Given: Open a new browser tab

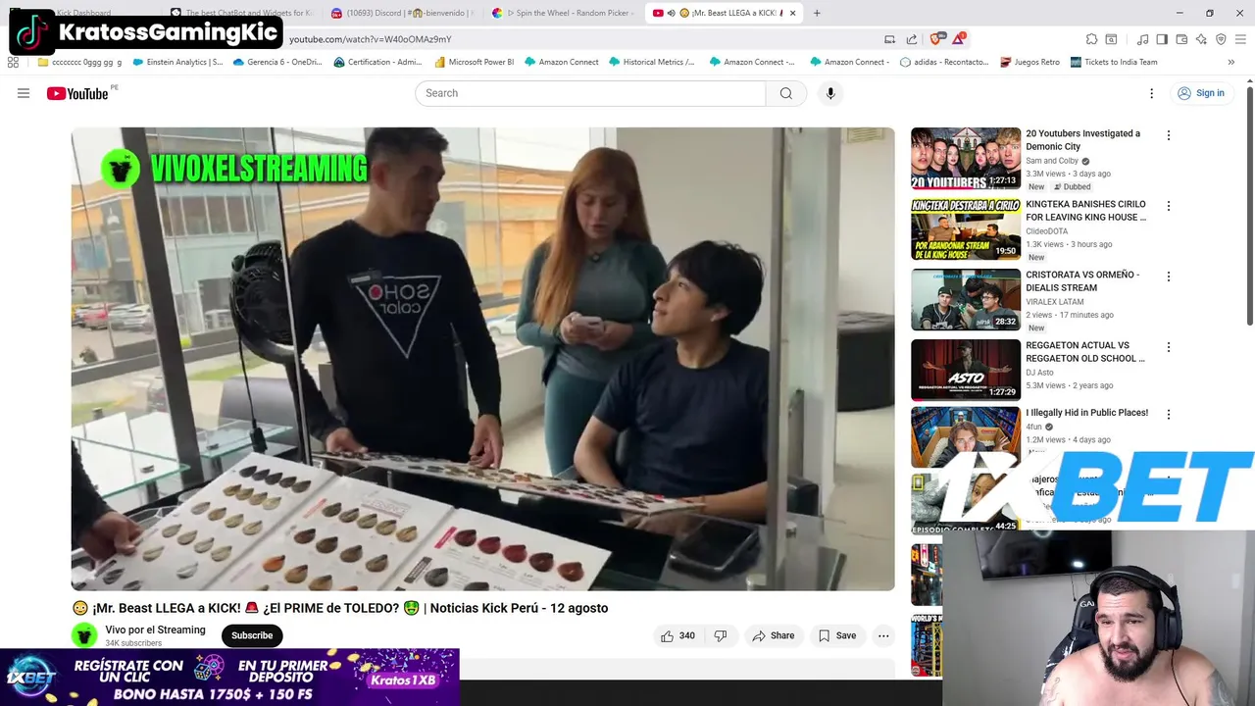Looking at the screenshot, I should pos(817,13).
